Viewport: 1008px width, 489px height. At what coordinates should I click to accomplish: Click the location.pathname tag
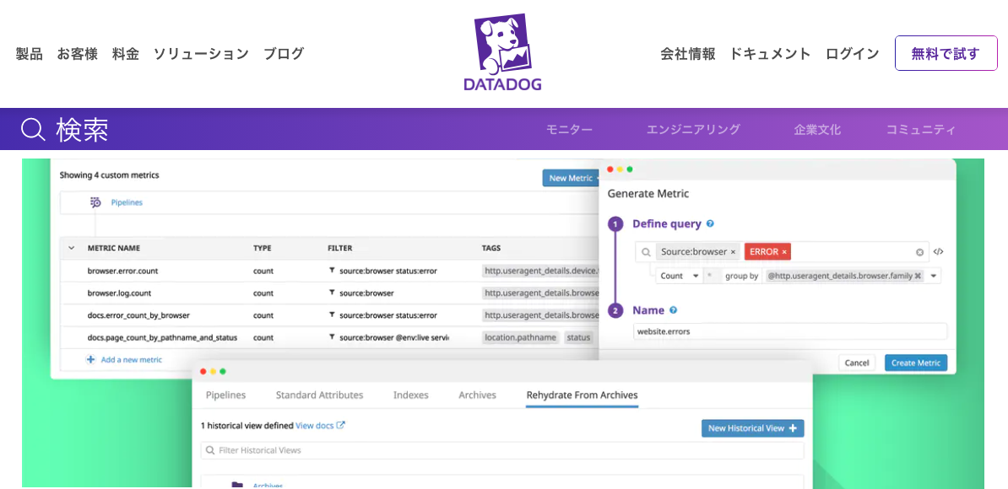(521, 337)
